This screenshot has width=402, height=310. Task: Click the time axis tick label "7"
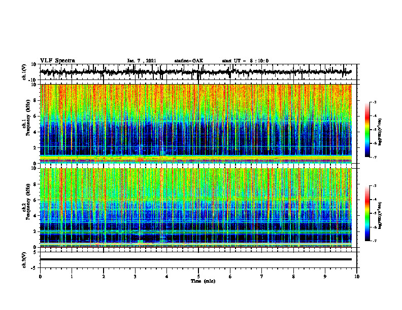click(262, 277)
